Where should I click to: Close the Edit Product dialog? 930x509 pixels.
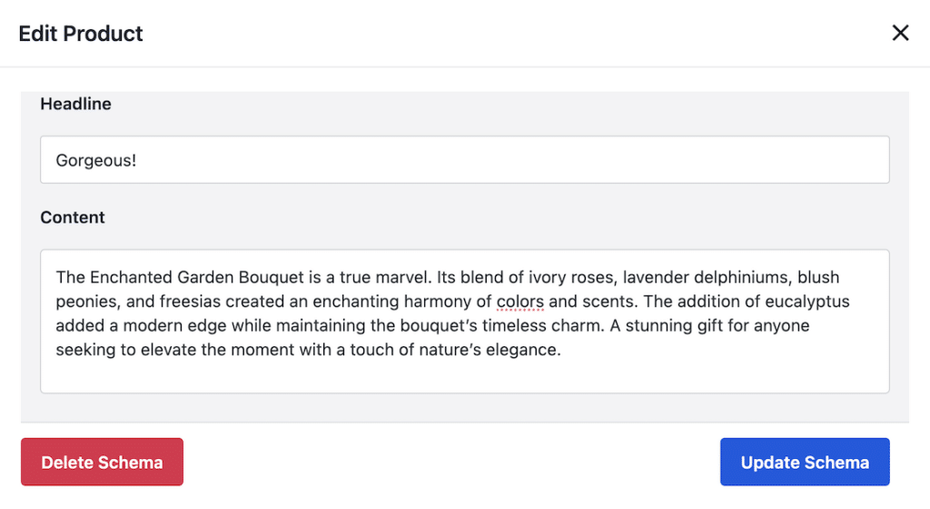[x=900, y=34]
